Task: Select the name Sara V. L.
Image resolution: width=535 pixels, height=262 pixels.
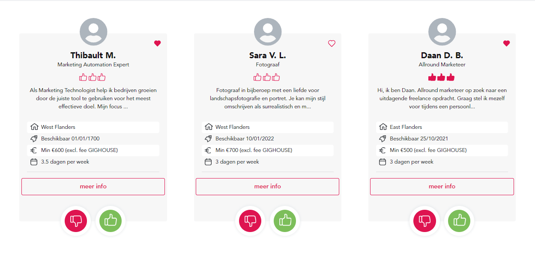Action: point(268,55)
